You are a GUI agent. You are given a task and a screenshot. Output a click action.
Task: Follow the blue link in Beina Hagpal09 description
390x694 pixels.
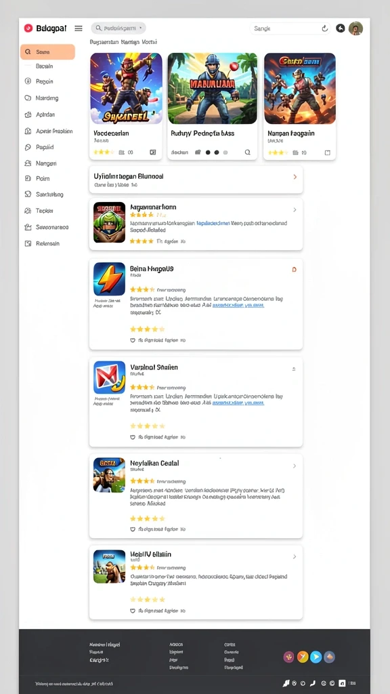tap(238, 306)
